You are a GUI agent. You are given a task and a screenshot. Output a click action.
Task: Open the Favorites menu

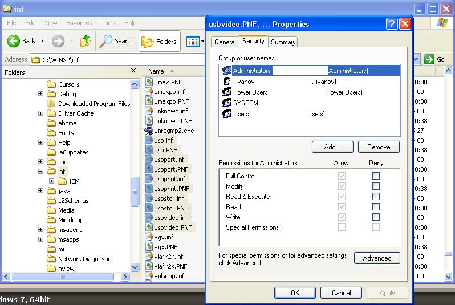pyautogui.click(x=79, y=23)
